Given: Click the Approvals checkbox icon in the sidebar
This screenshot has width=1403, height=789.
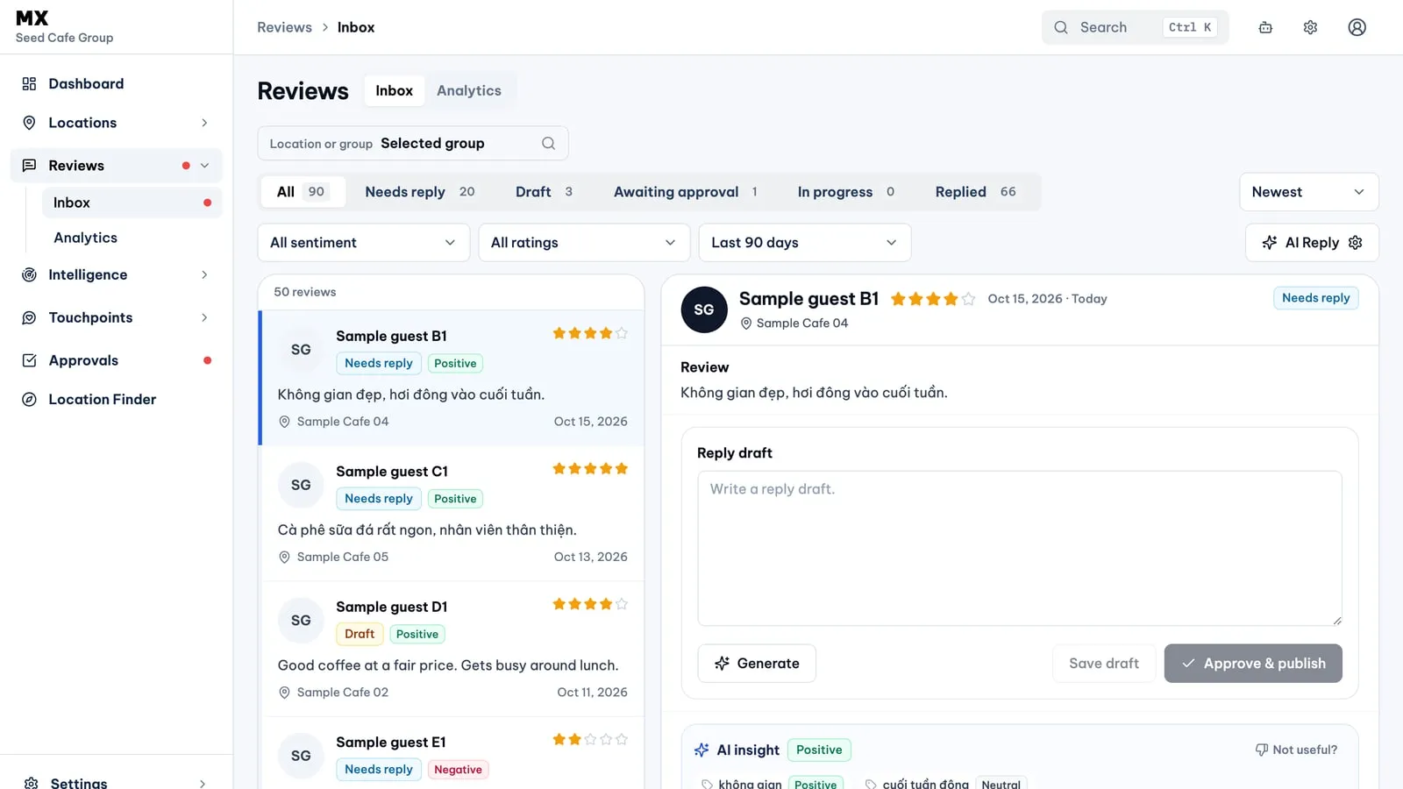Looking at the screenshot, I should (29, 360).
